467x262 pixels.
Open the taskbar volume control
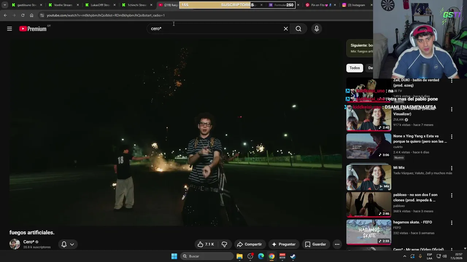pos(444,256)
